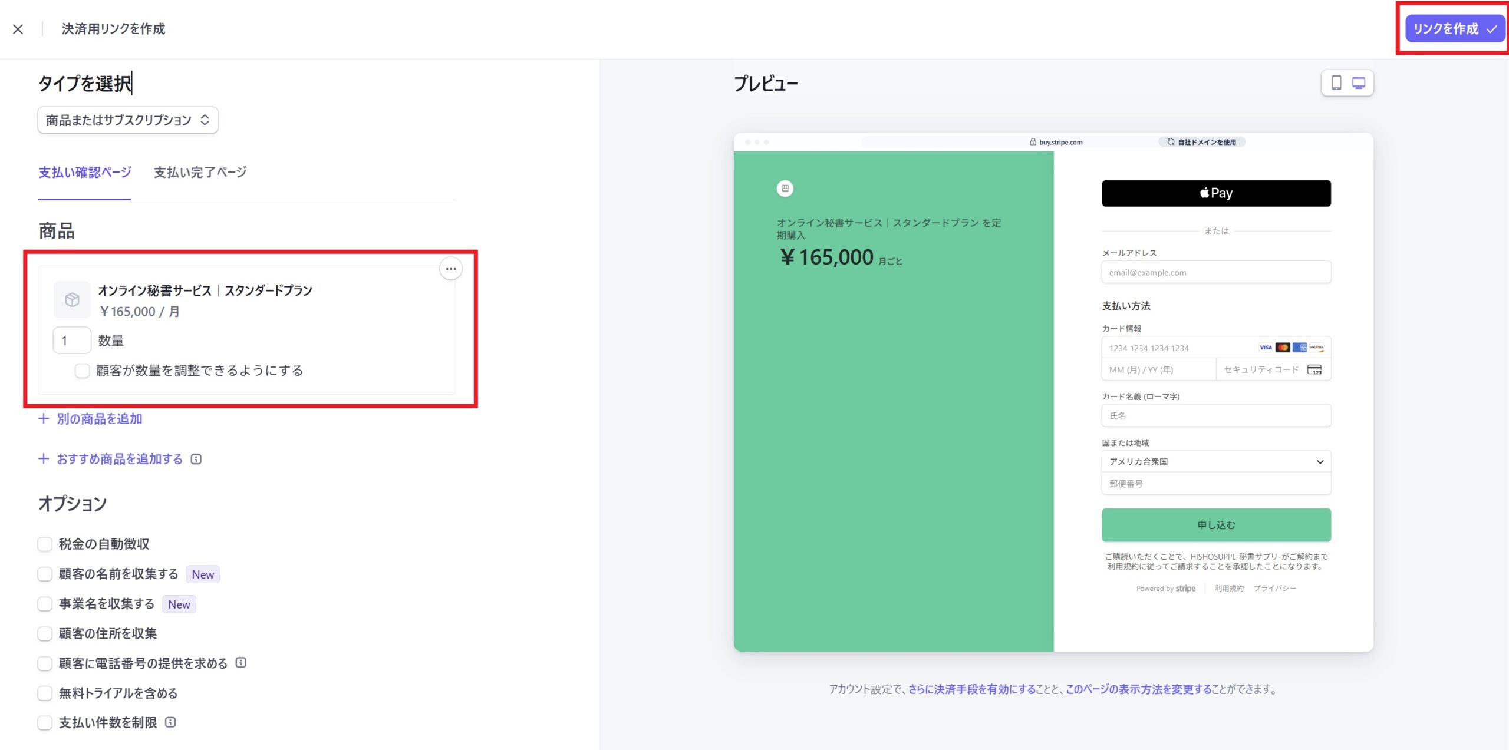Show info icon for 支払い件数を制限
The width and height of the screenshot is (1509, 750).
[170, 722]
